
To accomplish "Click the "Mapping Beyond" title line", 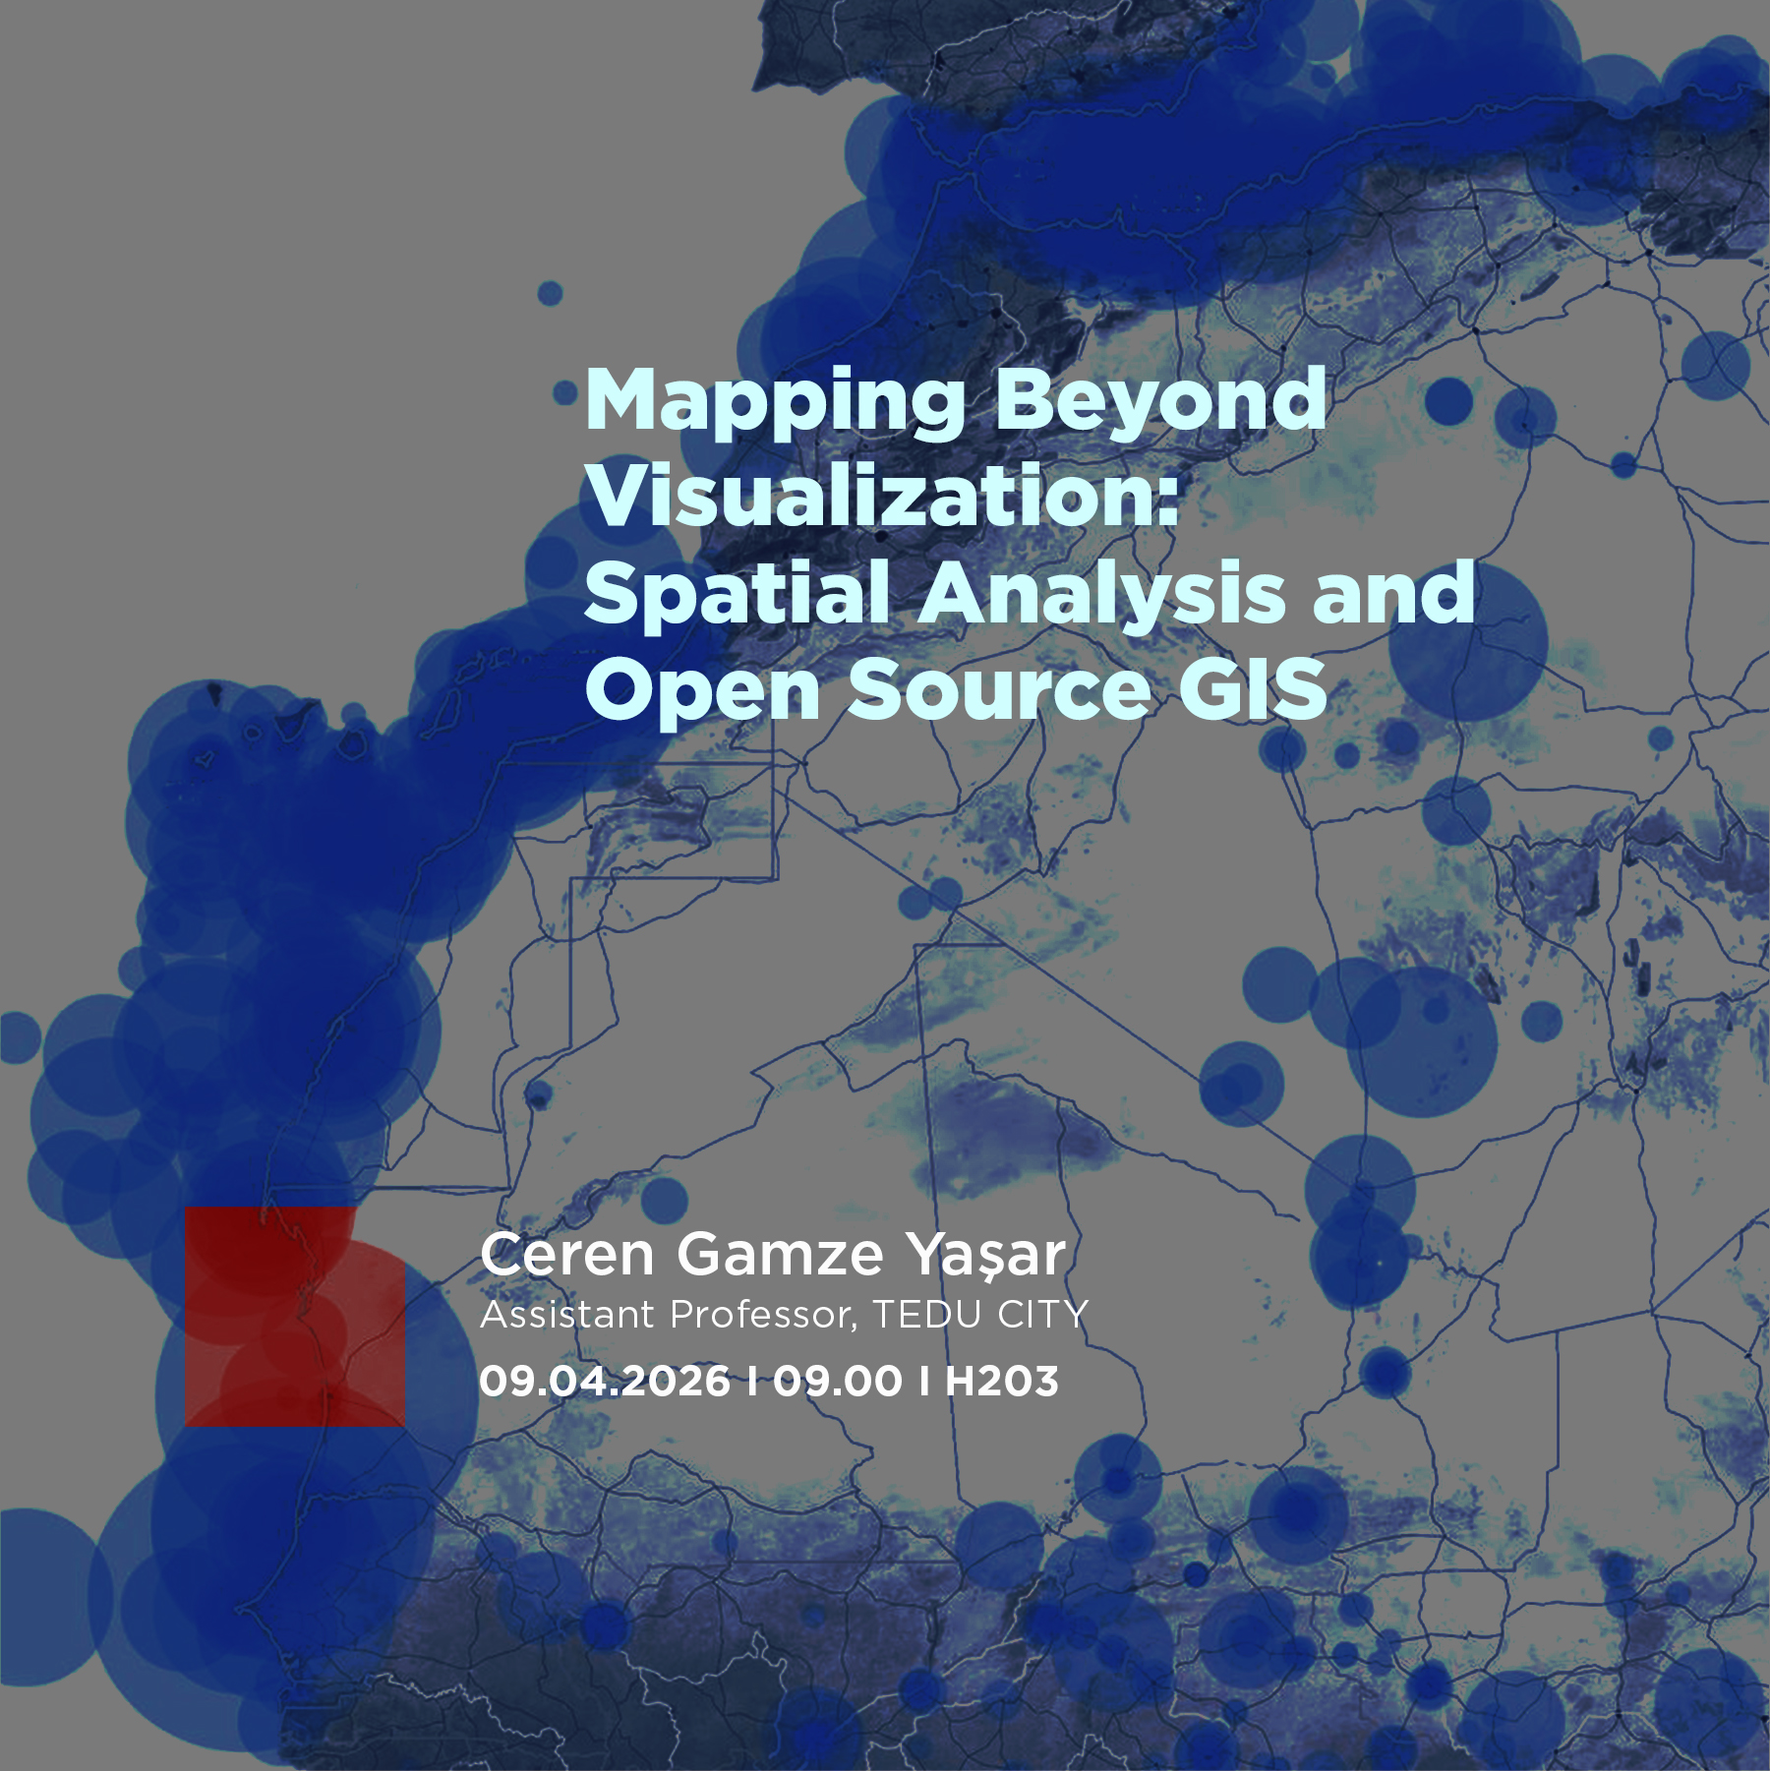I will click(x=955, y=399).
